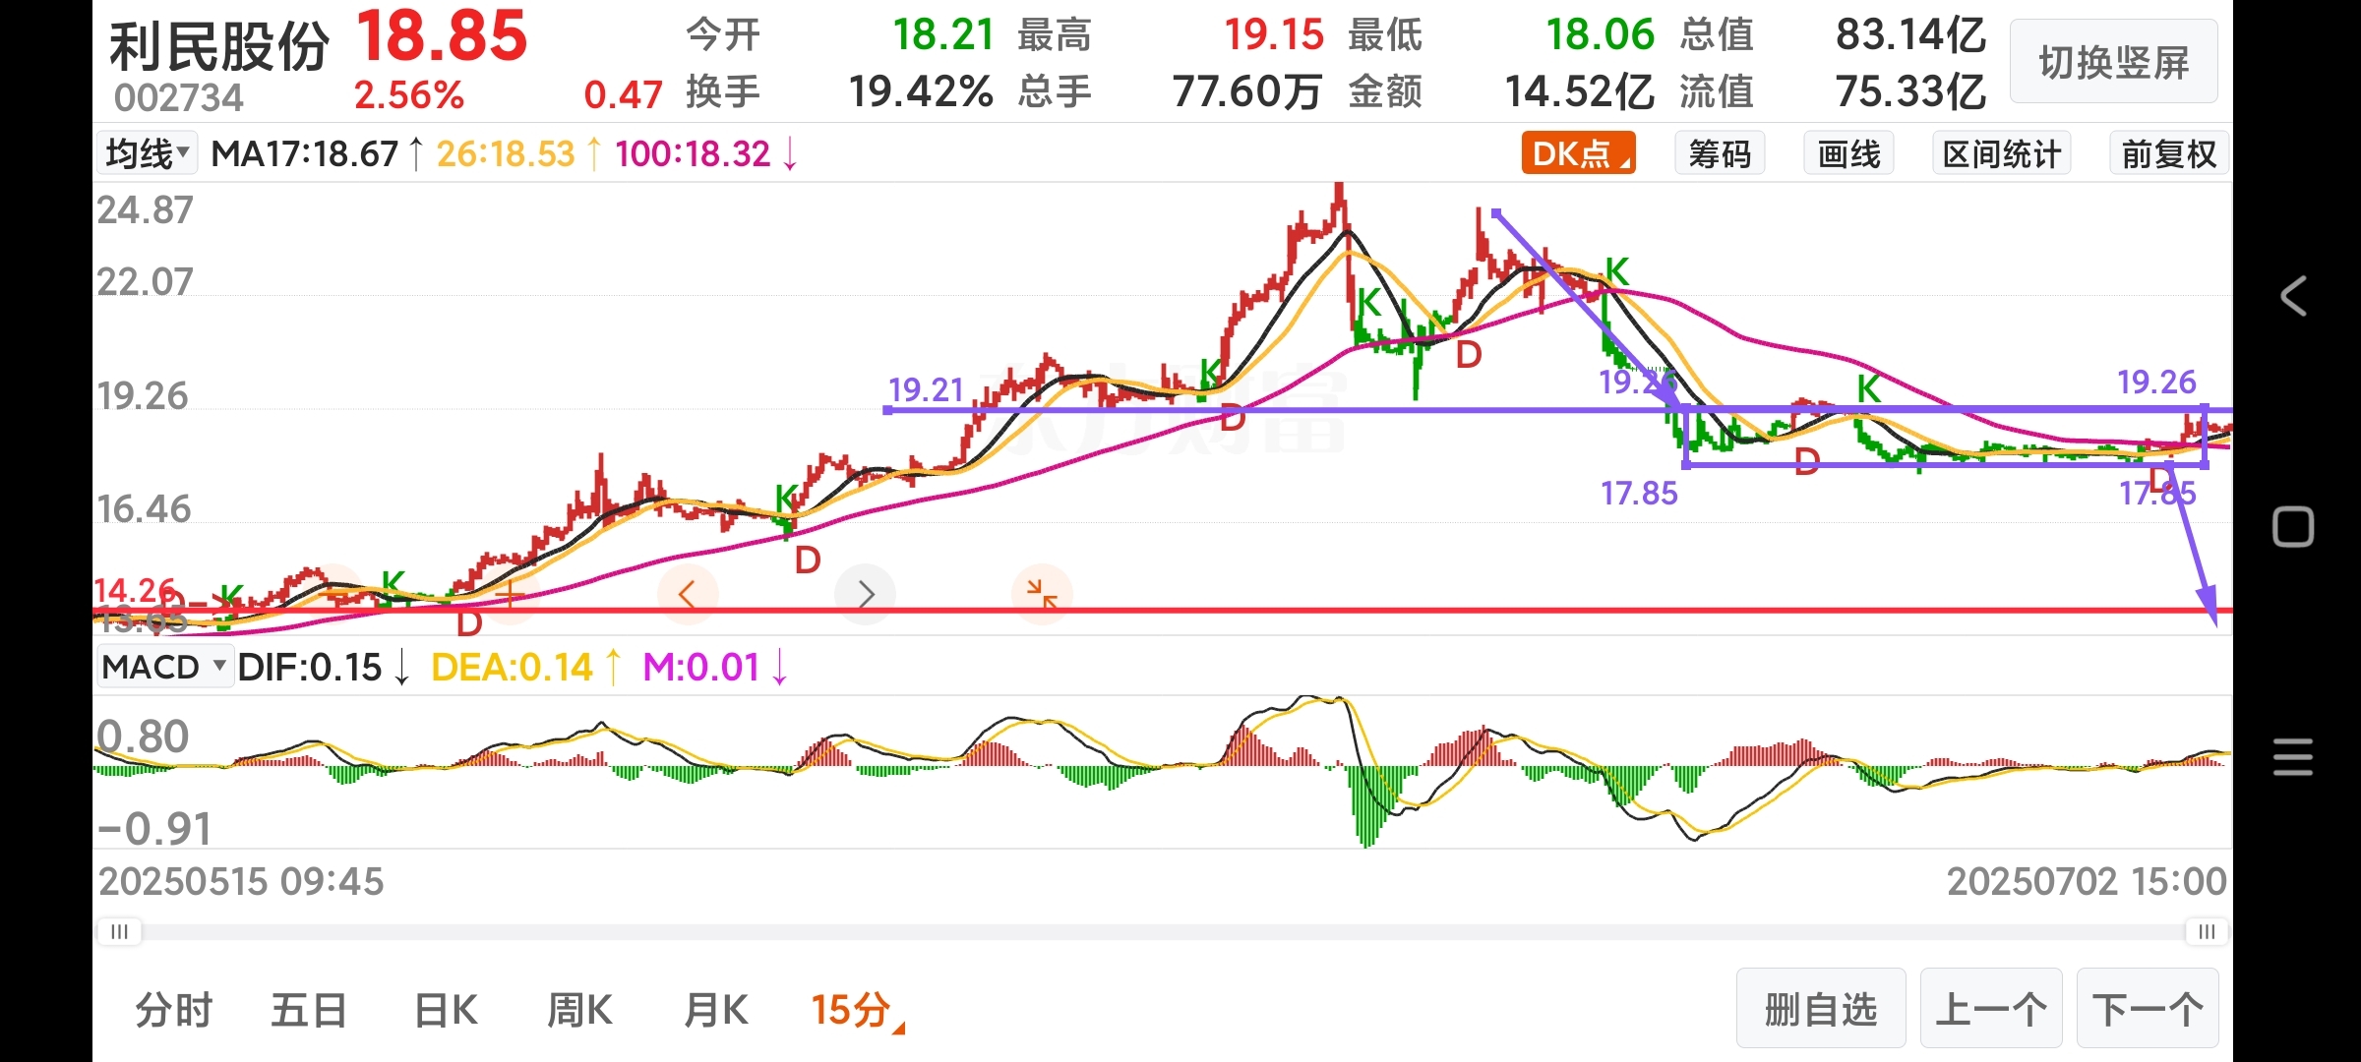Tap the orange plus zoom icon
2361x1062 pixels.
tap(510, 594)
